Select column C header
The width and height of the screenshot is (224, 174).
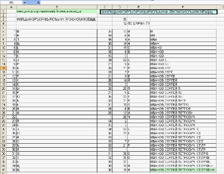[x=105, y=7]
